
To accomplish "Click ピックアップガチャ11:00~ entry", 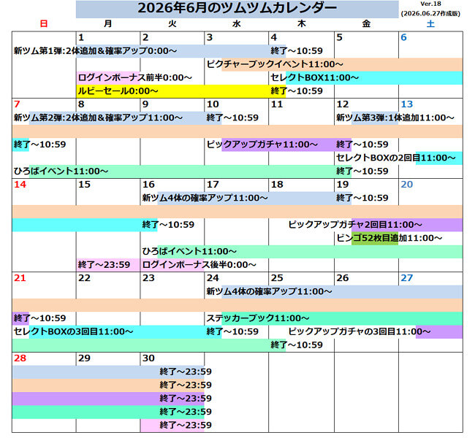I will click(x=262, y=145).
